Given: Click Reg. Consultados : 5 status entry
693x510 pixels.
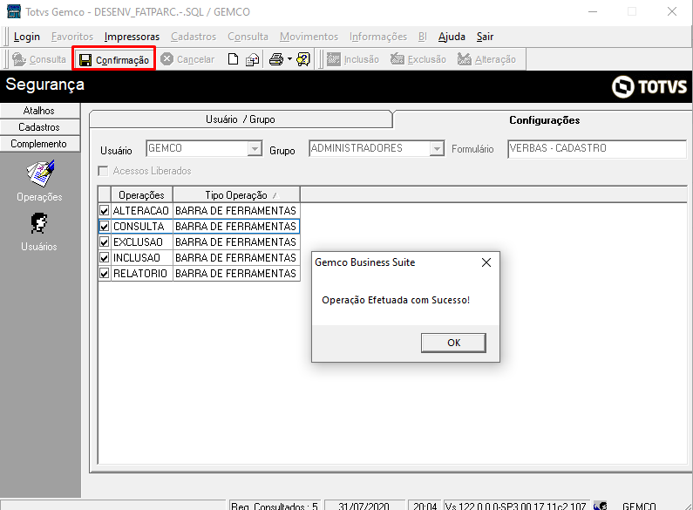Looking at the screenshot, I should pos(274,506).
